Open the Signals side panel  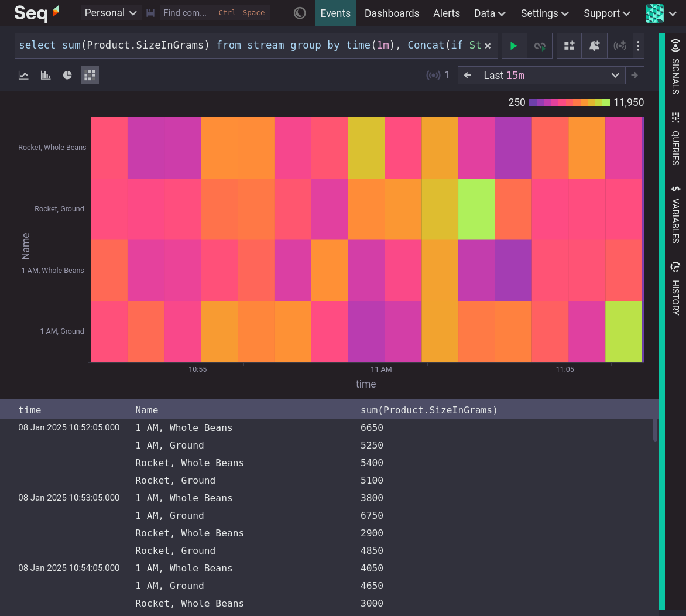pos(675,67)
